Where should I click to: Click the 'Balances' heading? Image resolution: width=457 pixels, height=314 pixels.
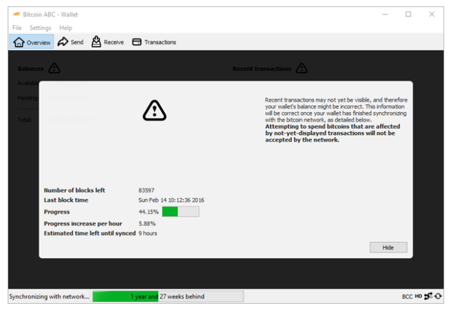coord(31,69)
